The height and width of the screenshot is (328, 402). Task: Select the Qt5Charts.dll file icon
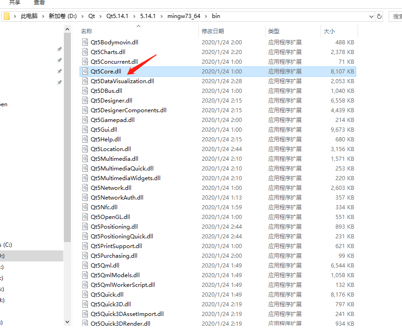tap(85, 52)
